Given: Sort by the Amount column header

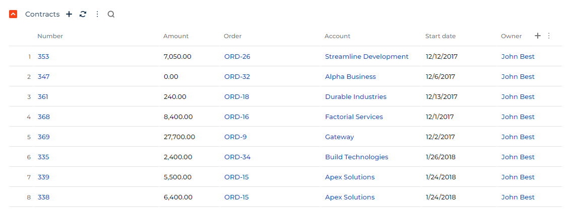Looking at the screenshot, I should [176, 36].
